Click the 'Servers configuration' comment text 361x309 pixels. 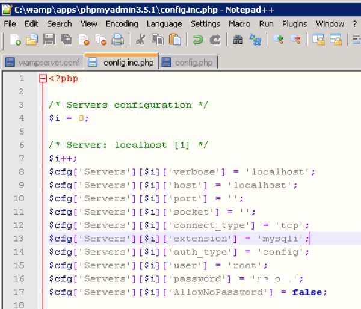point(129,105)
